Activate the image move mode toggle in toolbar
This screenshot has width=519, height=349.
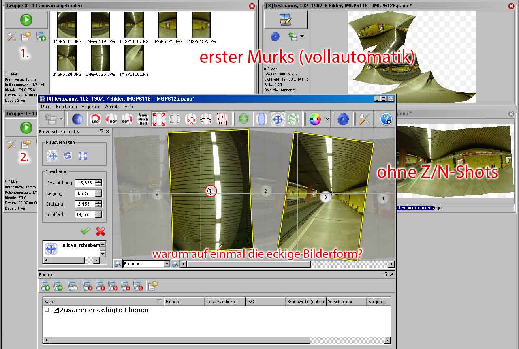(278, 119)
